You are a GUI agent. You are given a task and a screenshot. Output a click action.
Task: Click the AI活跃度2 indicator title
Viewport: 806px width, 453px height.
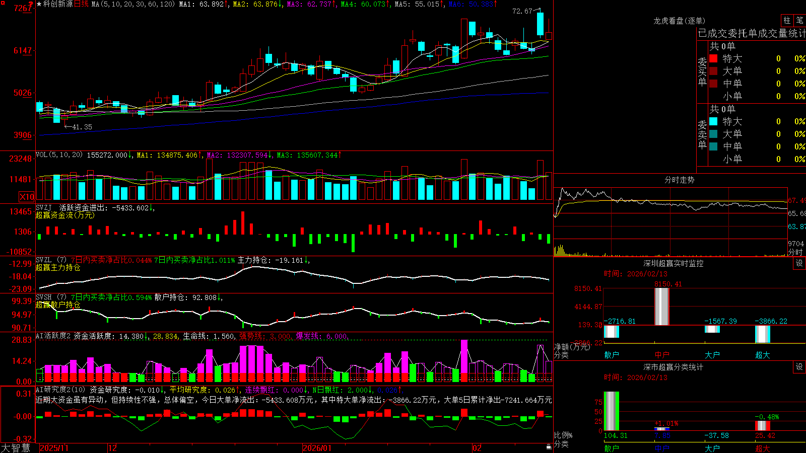(53, 336)
